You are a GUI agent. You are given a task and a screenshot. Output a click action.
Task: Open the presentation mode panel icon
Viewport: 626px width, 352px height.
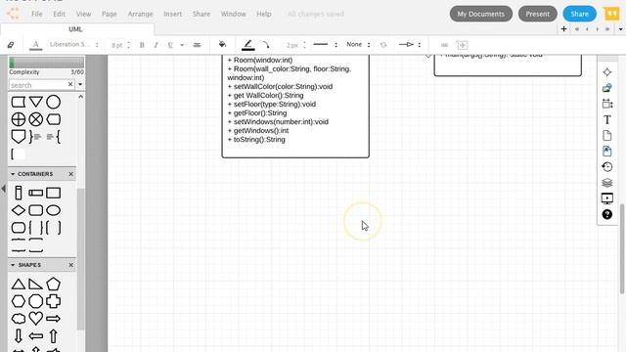pyautogui.click(x=606, y=198)
